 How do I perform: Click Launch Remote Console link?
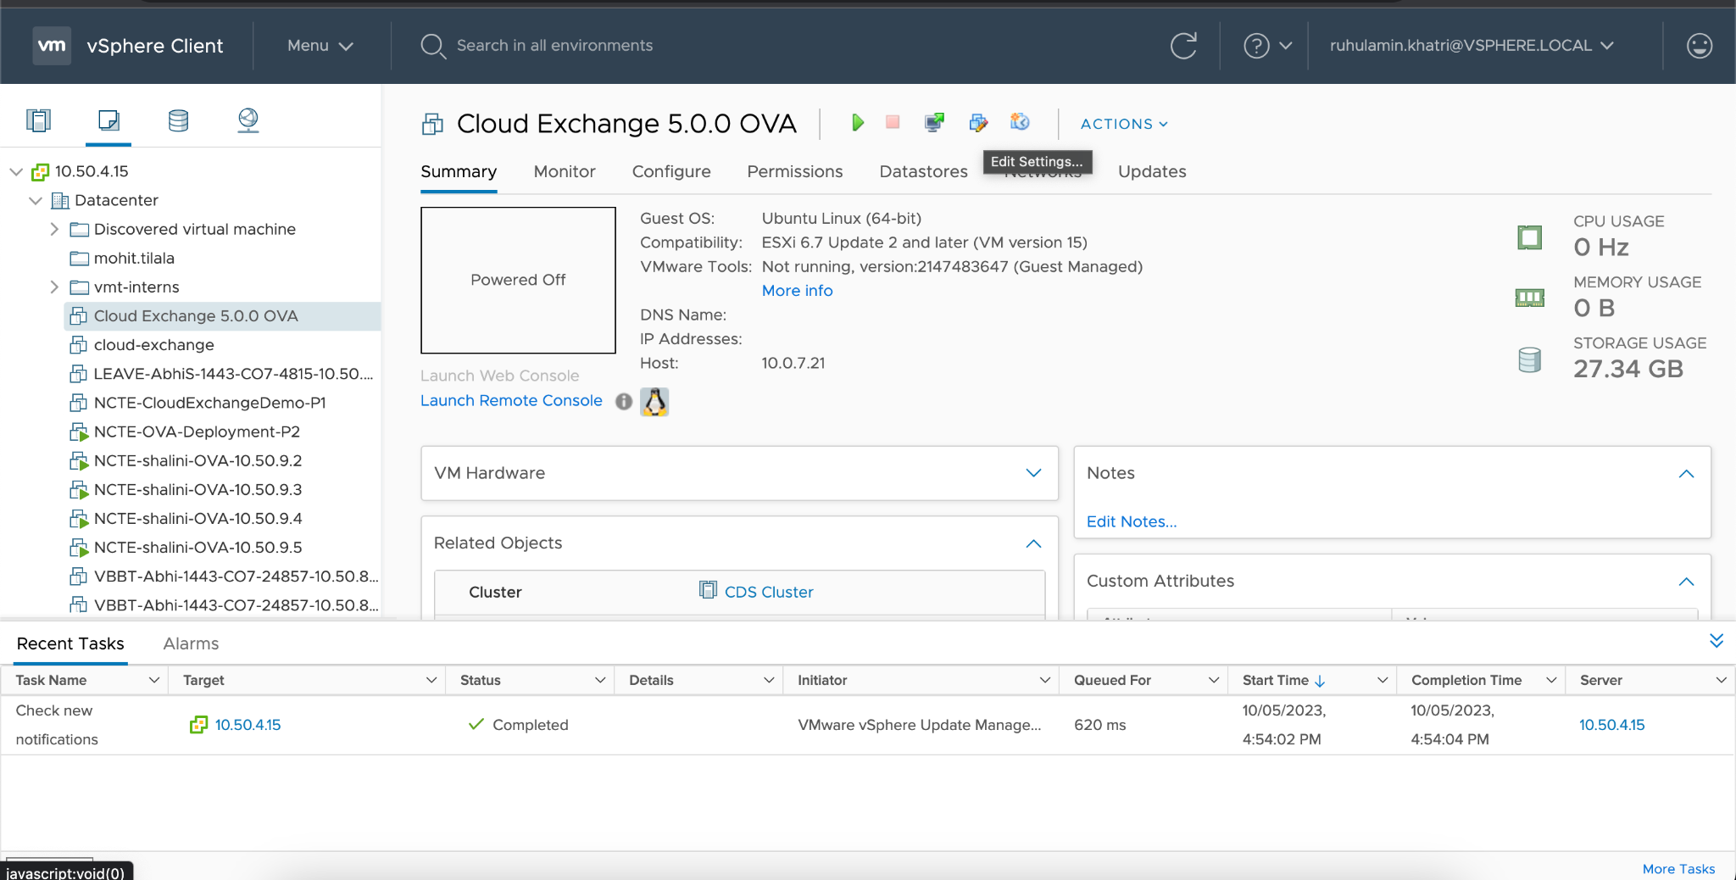[511, 401]
